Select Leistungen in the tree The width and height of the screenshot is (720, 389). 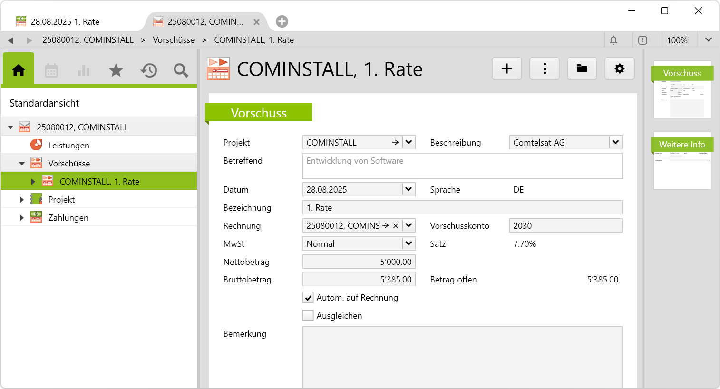pyautogui.click(x=68, y=146)
